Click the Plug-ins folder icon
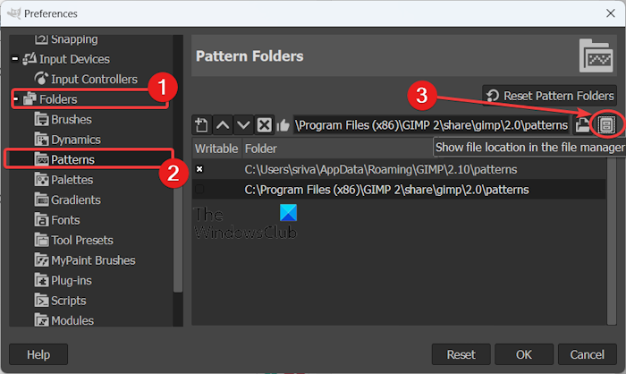 point(41,281)
